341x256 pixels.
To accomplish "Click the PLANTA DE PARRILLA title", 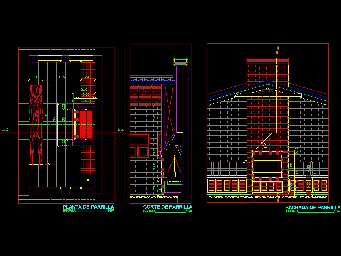I will [x=88, y=207].
